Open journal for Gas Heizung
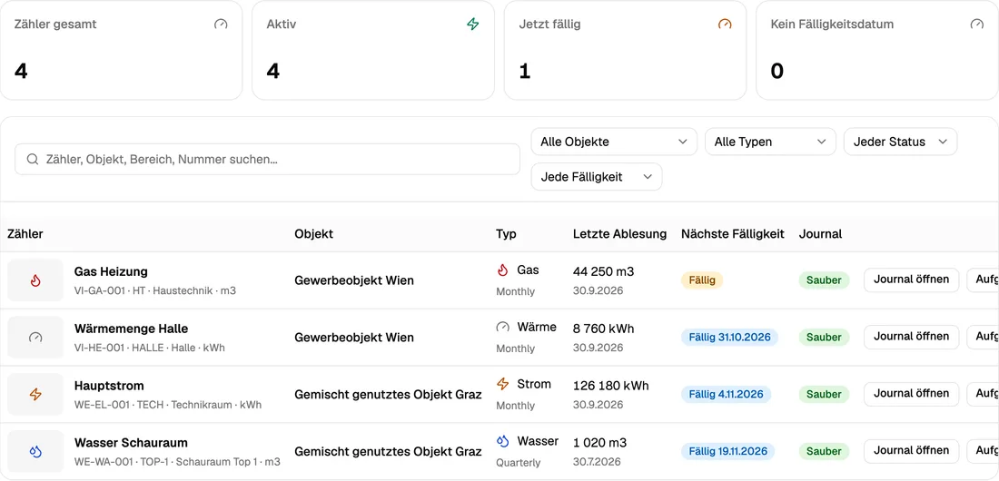 911,280
